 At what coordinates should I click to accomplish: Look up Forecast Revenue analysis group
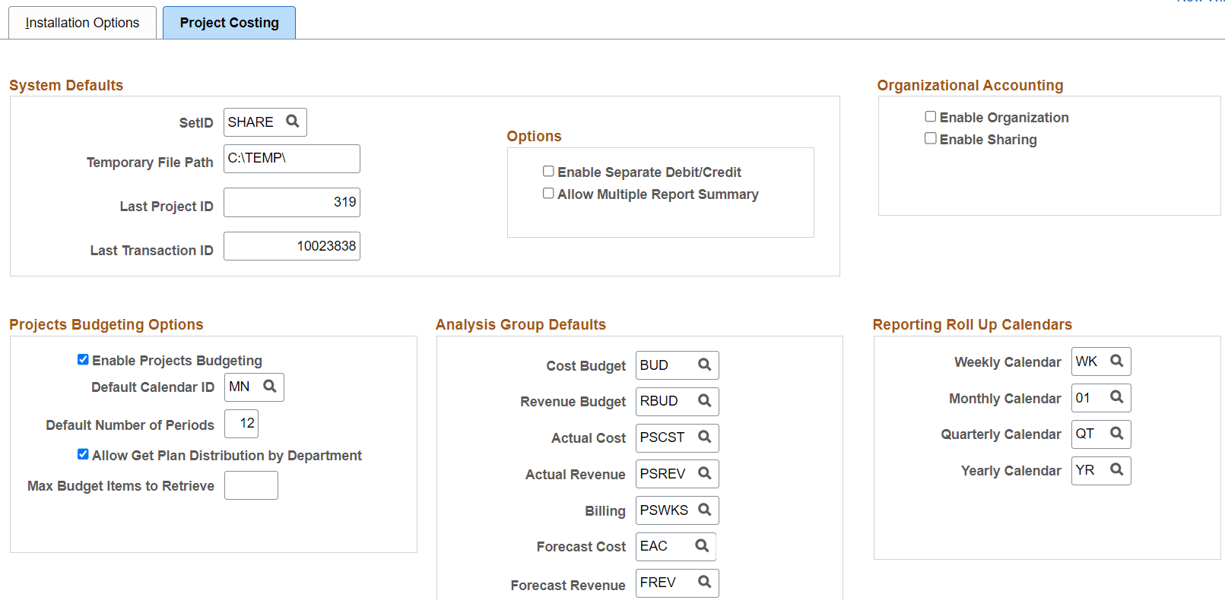pyautogui.click(x=705, y=583)
